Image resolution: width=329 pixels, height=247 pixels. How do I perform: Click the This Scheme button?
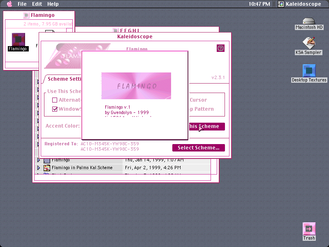207,126
